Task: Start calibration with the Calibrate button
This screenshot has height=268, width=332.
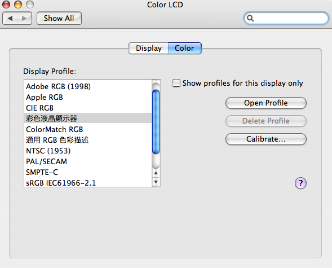Action: [x=266, y=139]
